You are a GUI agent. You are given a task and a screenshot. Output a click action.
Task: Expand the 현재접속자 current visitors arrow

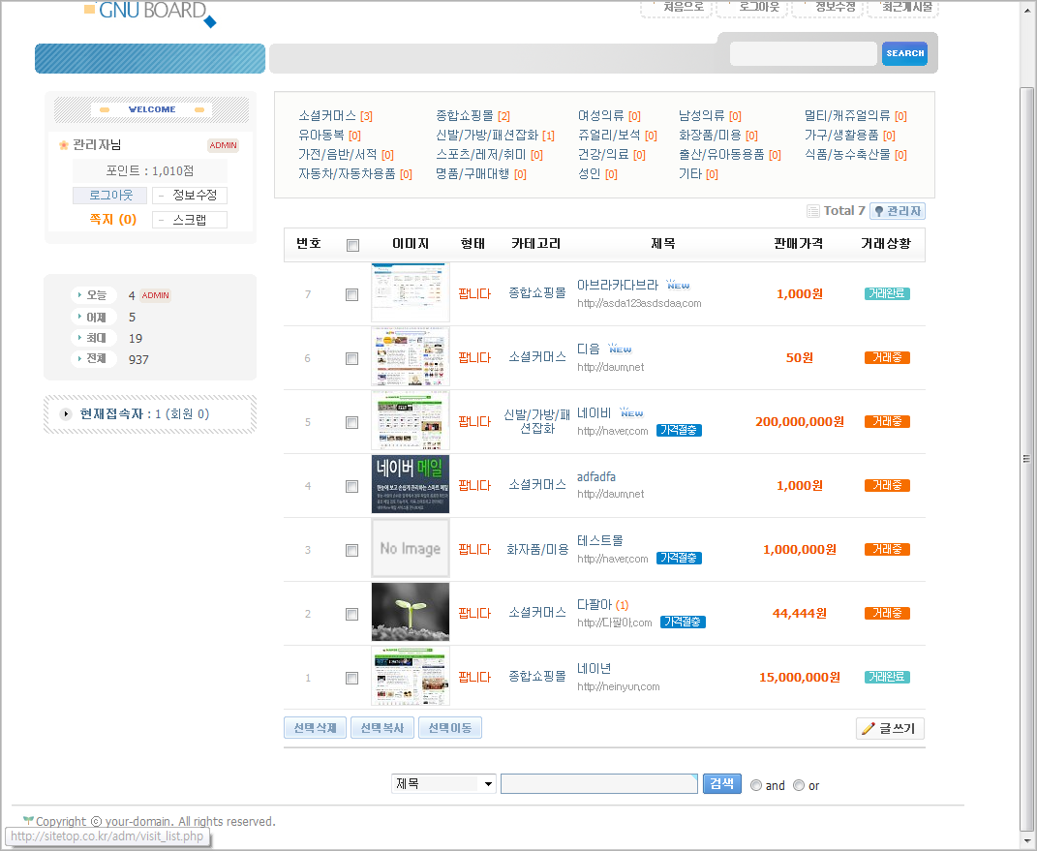coord(66,414)
